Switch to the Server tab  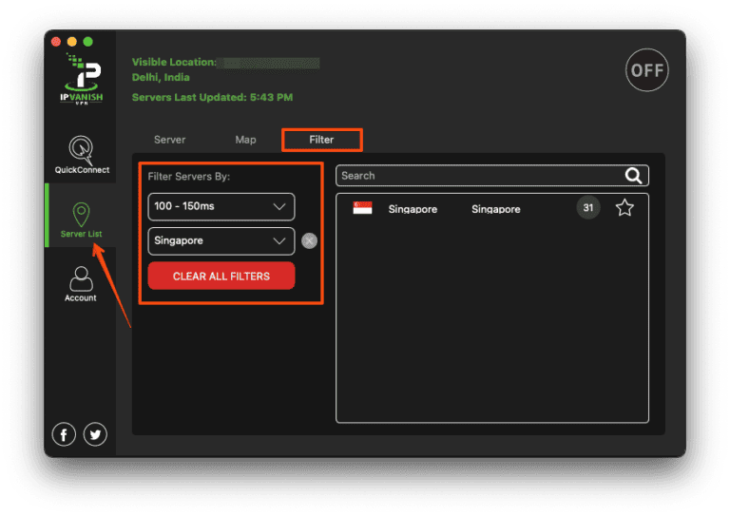(x=170, y=140)
